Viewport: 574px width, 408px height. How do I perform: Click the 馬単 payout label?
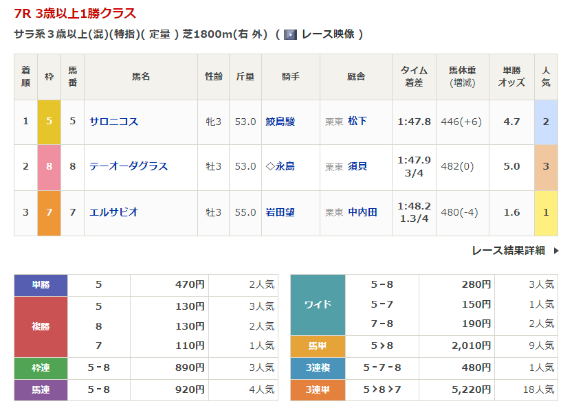[317, 347]
